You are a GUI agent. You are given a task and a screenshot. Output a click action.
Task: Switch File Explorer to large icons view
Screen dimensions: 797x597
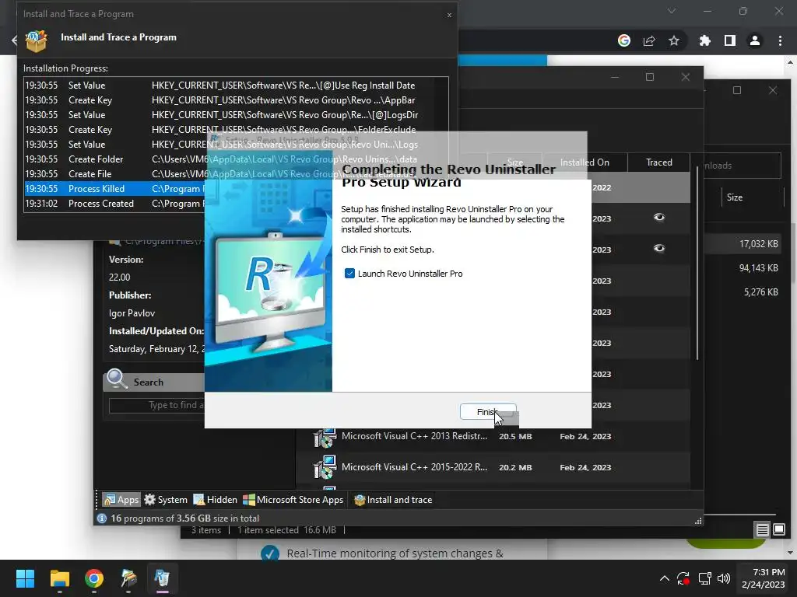[x=779, y=530]
